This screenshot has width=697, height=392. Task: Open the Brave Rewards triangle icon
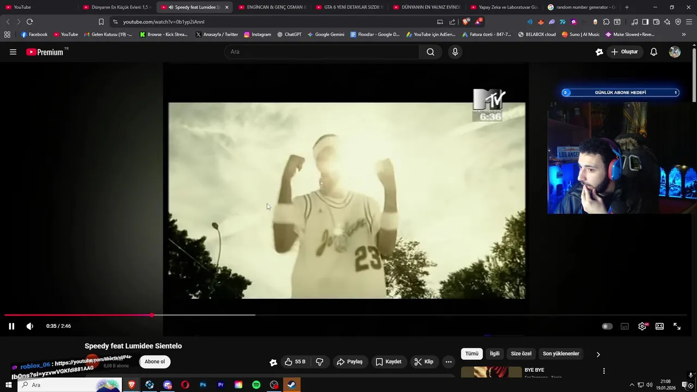coord(478,22)
